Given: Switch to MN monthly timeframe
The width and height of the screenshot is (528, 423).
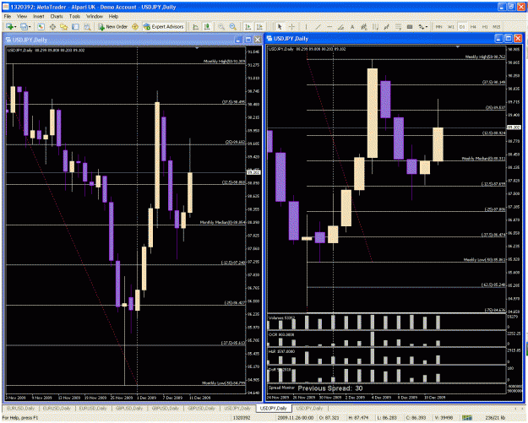Looking at the screenshot, I should (x=438, y=26).
